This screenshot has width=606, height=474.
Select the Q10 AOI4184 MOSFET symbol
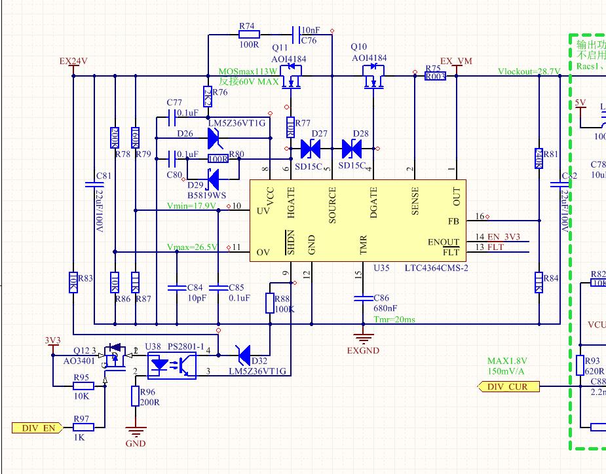coord(373,77)
